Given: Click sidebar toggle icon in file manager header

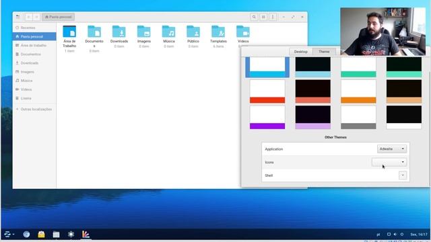Looking at the screenshot, I should 18,17.
